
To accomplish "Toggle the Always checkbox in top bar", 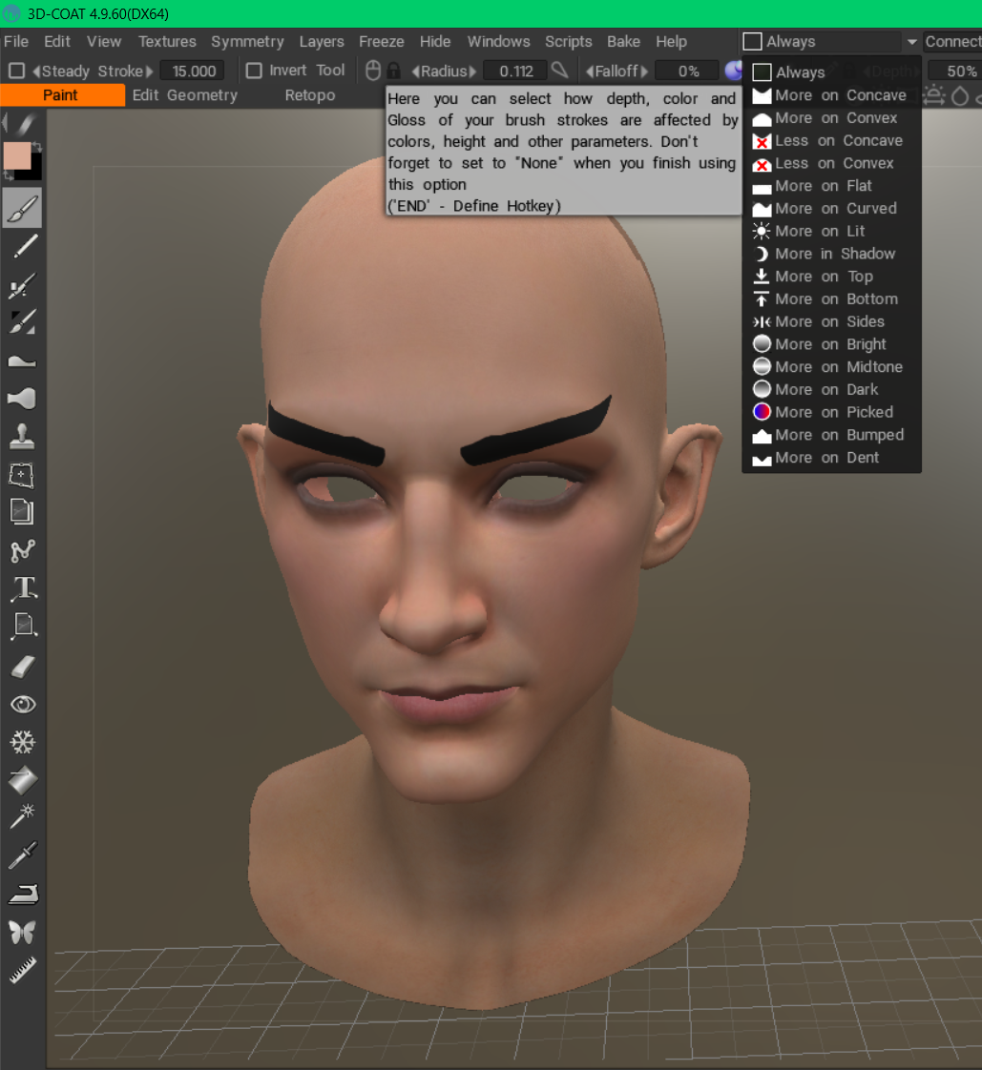I will click(753, 42).
